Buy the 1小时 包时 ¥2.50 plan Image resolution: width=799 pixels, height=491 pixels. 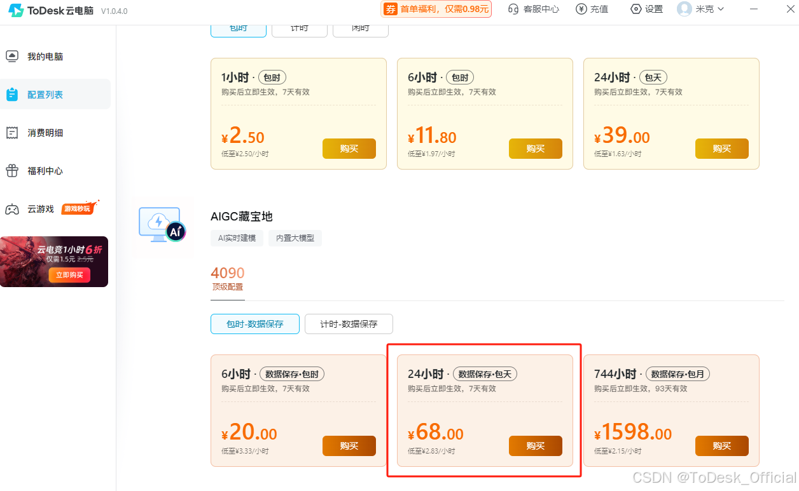pyautogui.click(x=349, y=149)
